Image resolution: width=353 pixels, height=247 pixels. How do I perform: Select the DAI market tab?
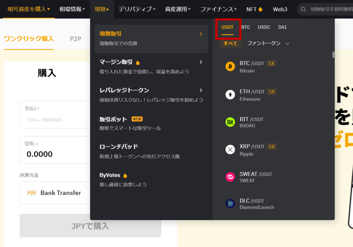point(282,27)
